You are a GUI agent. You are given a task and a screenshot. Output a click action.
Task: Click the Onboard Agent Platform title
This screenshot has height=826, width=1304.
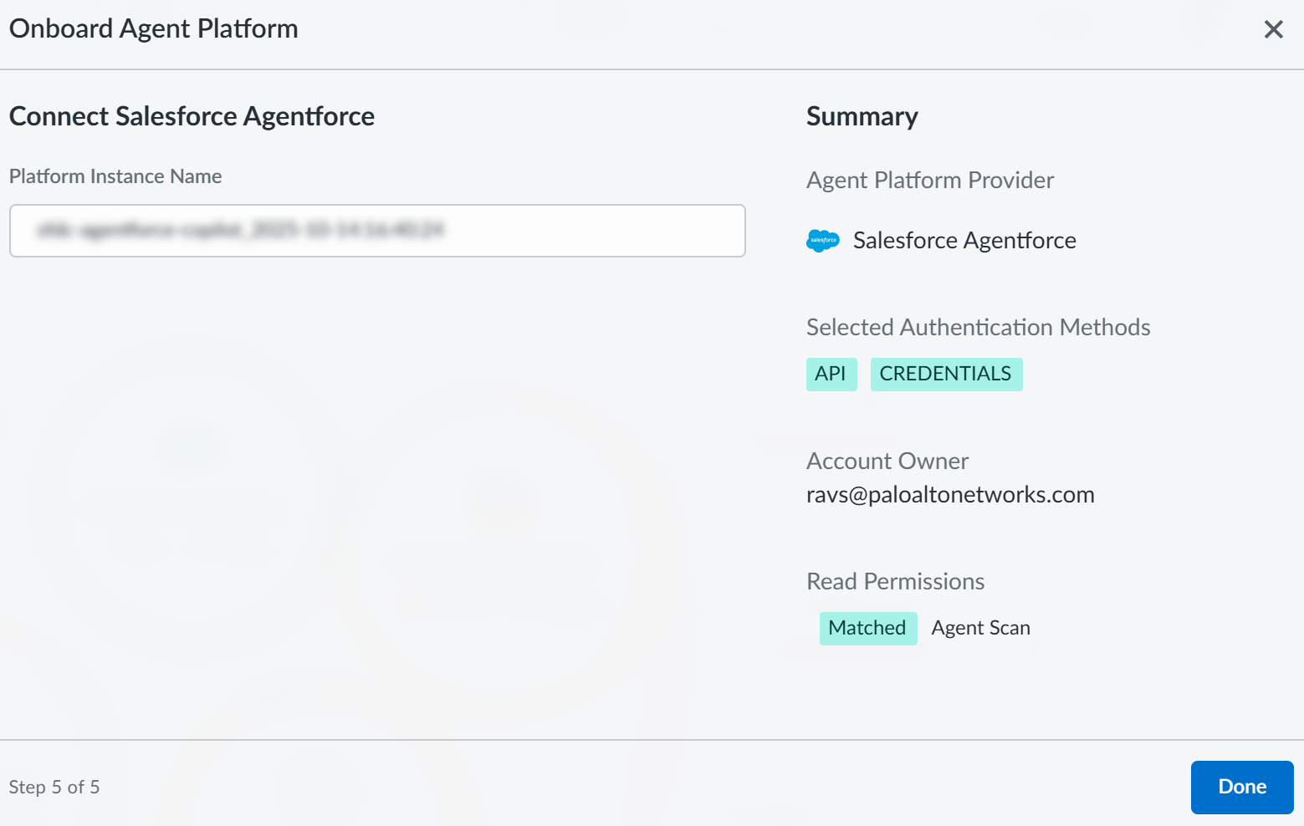point(154,29)
